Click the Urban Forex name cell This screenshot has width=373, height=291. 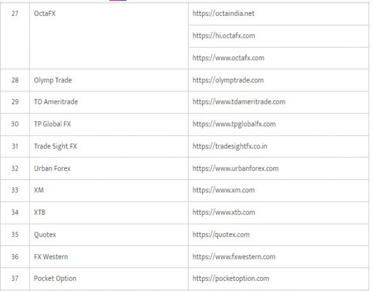pos(52,168)
